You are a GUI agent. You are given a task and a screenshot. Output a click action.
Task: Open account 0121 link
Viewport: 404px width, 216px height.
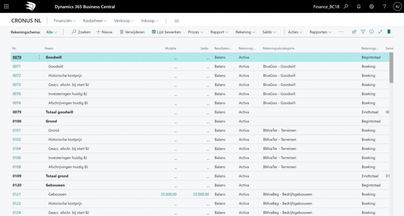(17, 194)
